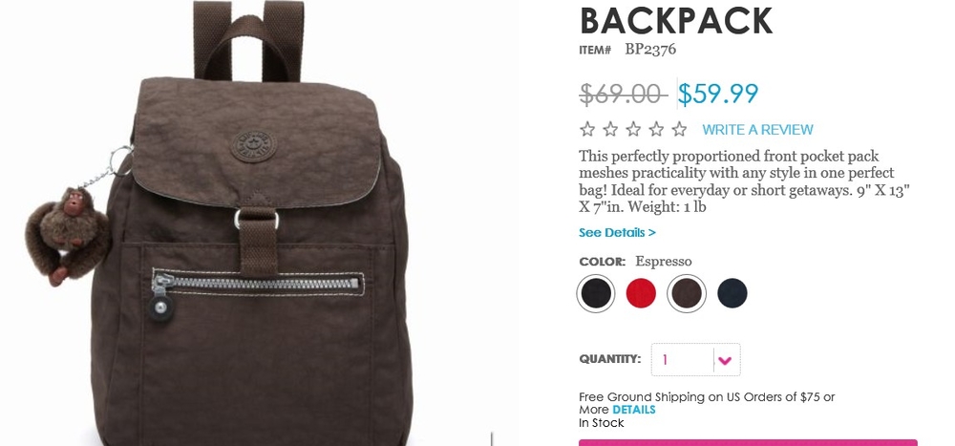Select the black color swatch
This screenshot has width=955, height=446.
(596, 294)
